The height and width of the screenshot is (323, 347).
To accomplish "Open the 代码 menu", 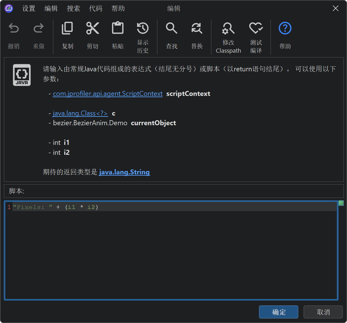I will tap(96, 9).
